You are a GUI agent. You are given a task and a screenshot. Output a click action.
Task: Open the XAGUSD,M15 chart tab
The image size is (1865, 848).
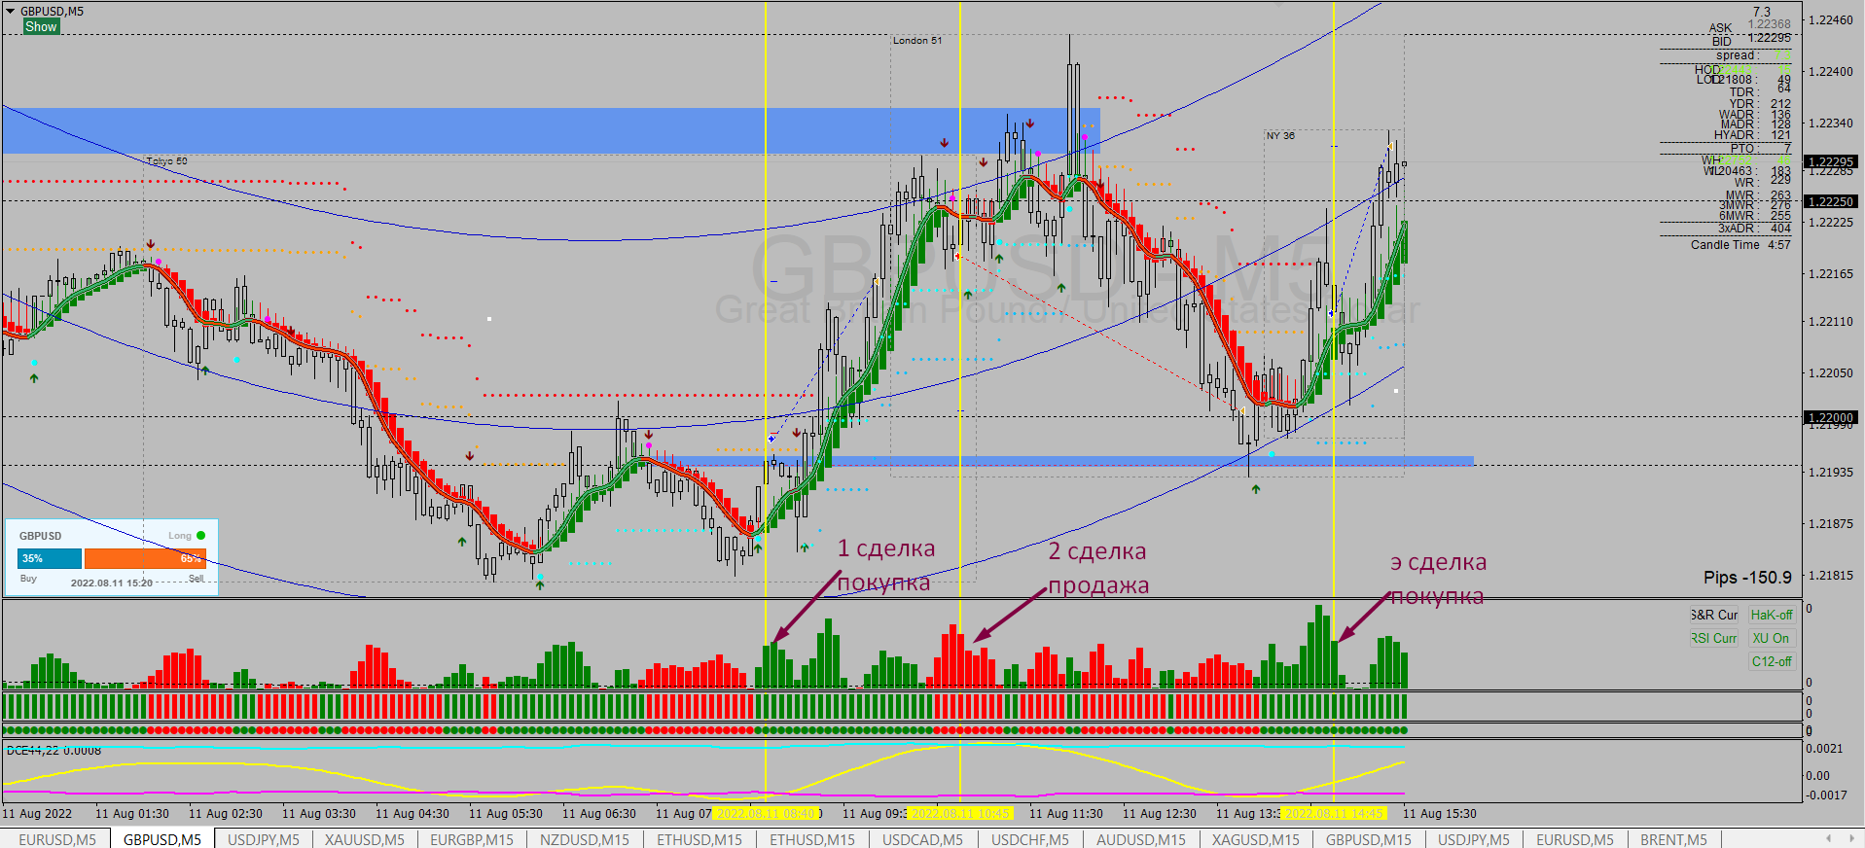(1255, 839)
